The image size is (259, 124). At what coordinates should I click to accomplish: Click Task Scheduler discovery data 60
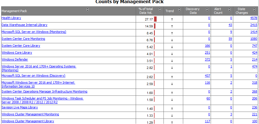pyautogui.click(x=208, y=98)
